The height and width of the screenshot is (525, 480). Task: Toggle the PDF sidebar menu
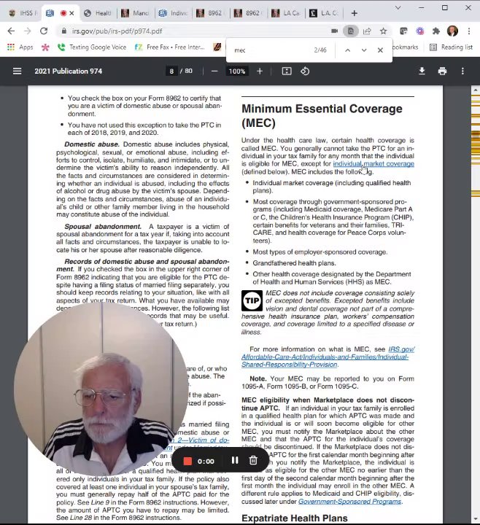tap(17, 71)
